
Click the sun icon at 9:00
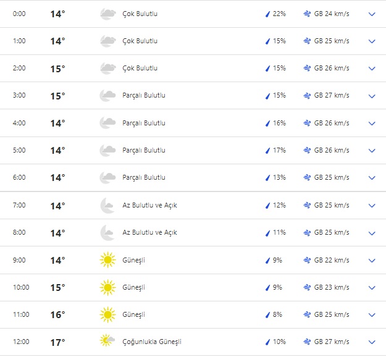point(108,260)
